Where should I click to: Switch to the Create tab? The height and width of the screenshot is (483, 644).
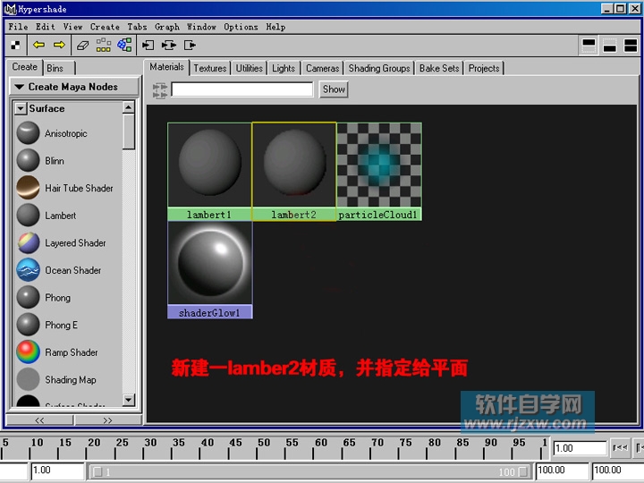point(24,67)
